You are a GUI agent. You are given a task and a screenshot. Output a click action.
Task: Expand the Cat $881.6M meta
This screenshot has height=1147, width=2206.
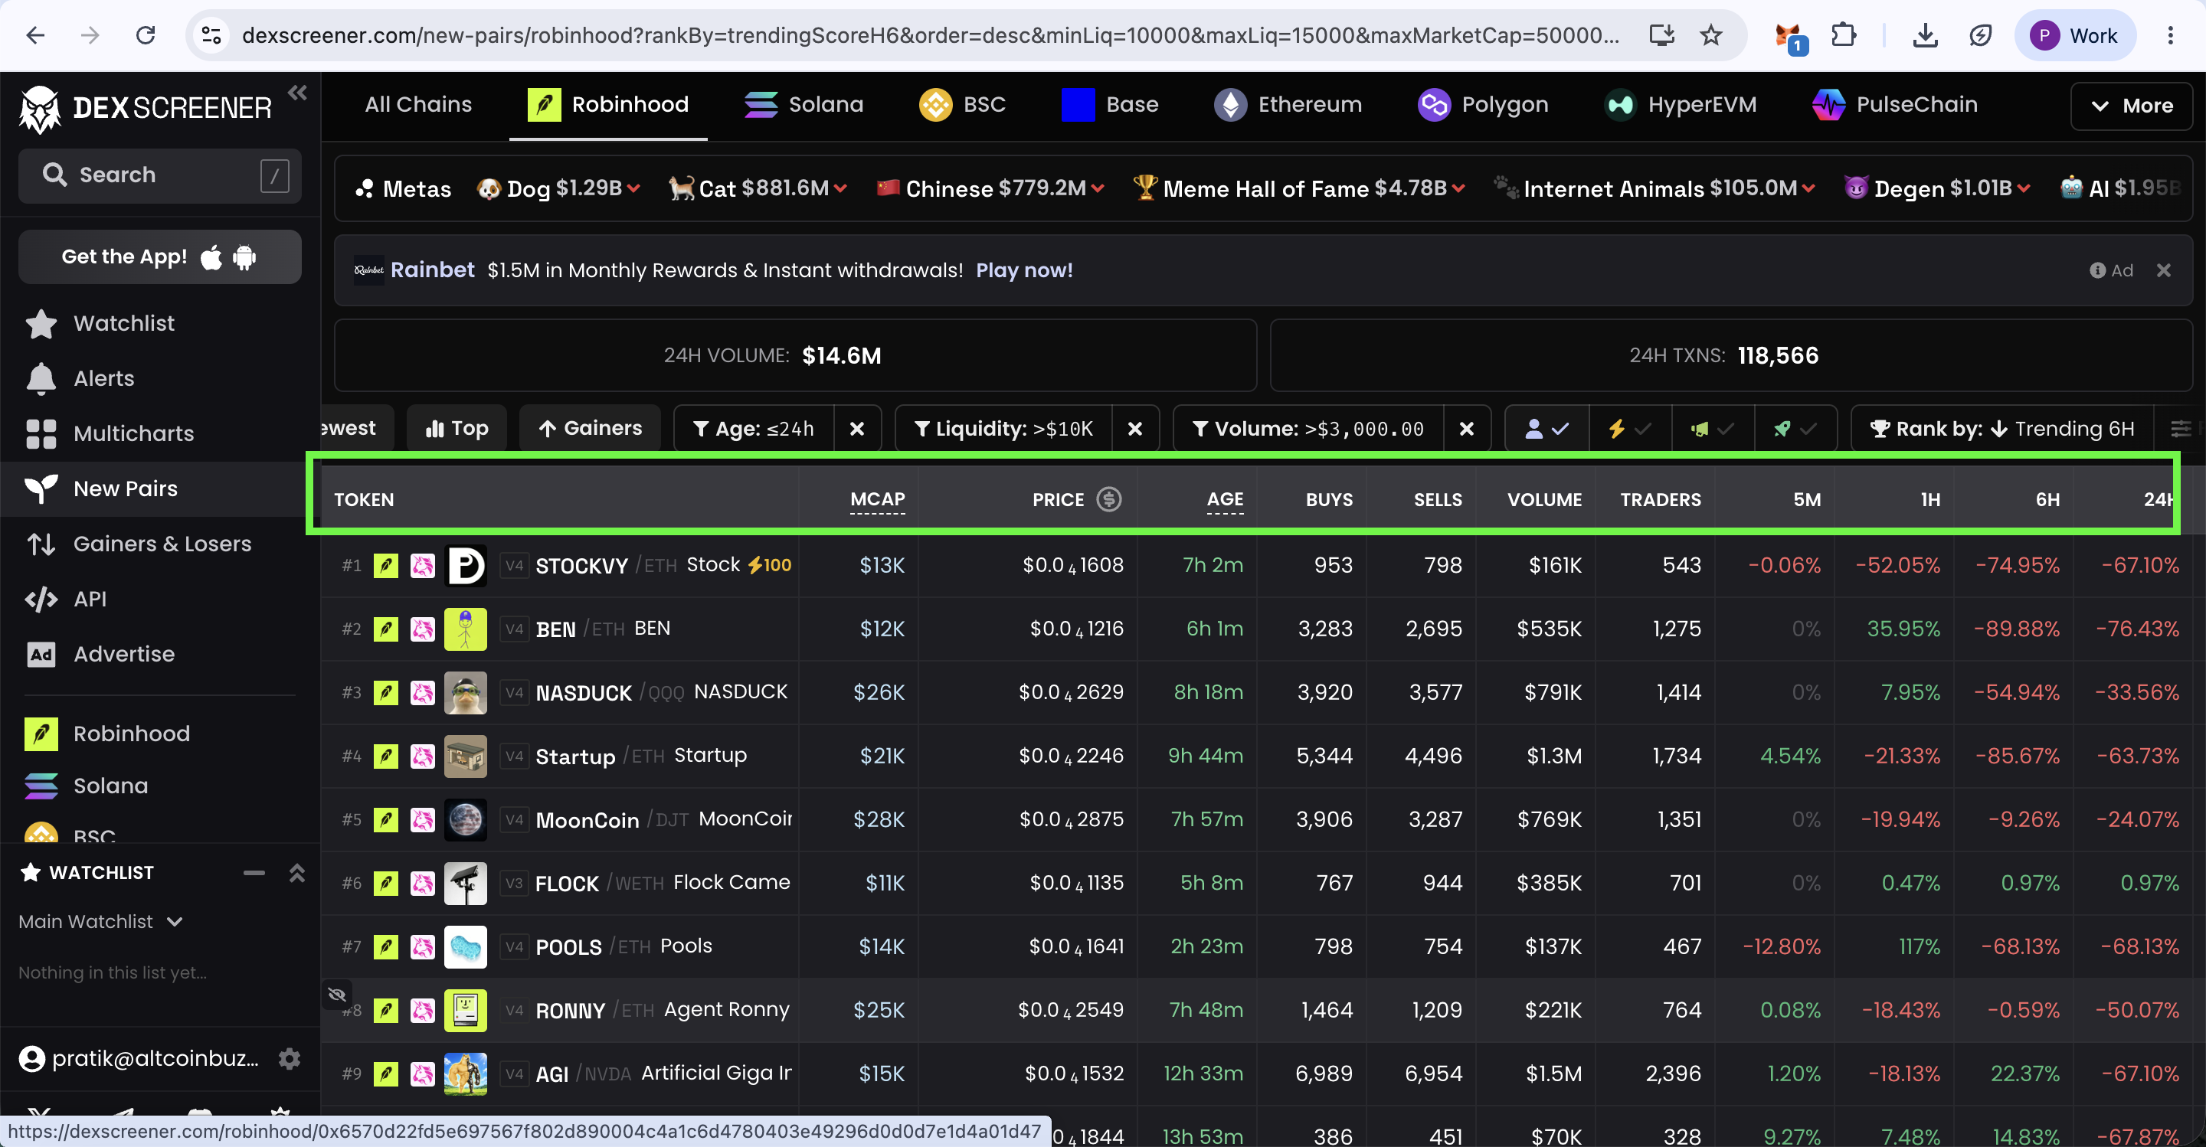click(x=758, y=188)
